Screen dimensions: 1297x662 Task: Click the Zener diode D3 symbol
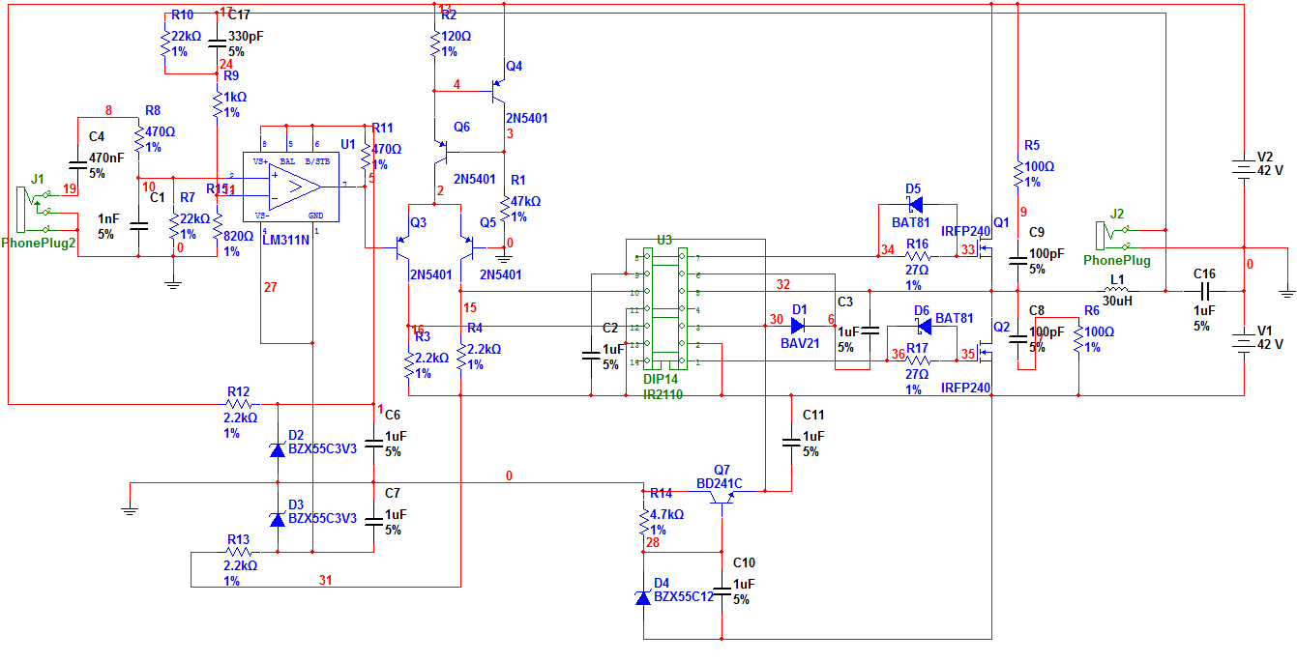pyautogui.click(x=277, y=520)
